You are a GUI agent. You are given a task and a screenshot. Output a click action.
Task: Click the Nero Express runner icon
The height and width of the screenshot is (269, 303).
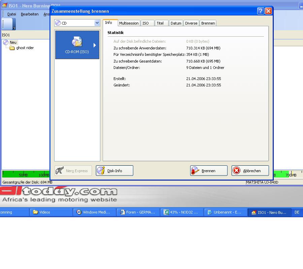click(59, 170)
